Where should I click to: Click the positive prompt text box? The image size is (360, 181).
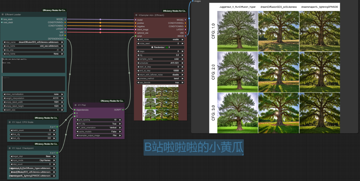[33, 66]
